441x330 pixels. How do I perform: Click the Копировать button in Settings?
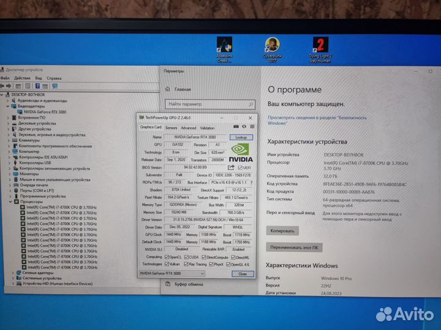point(282,230)
